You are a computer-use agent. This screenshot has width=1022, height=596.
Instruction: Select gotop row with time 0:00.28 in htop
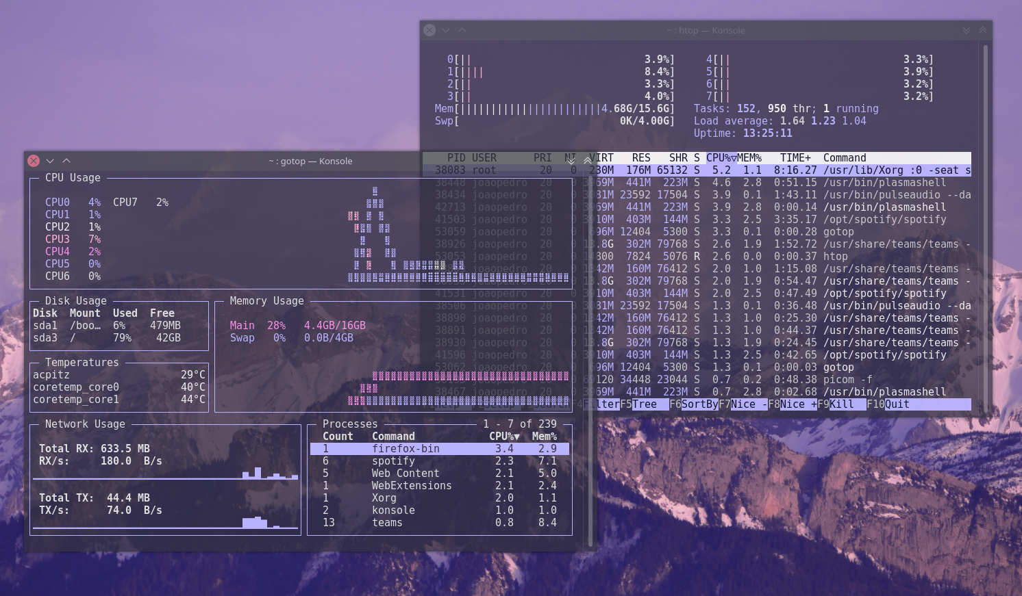click(697, 232)
